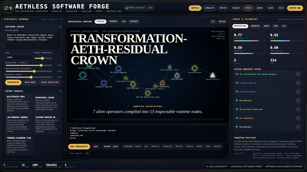This screenshot has width=307, height=172.
Task: Show the Operator telemetry tab
Action: [255, 26]
